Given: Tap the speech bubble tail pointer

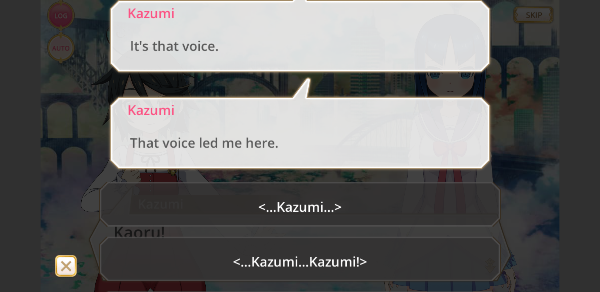Looking at the screenshot, I should pyautogui.click(x=303, y=88).
